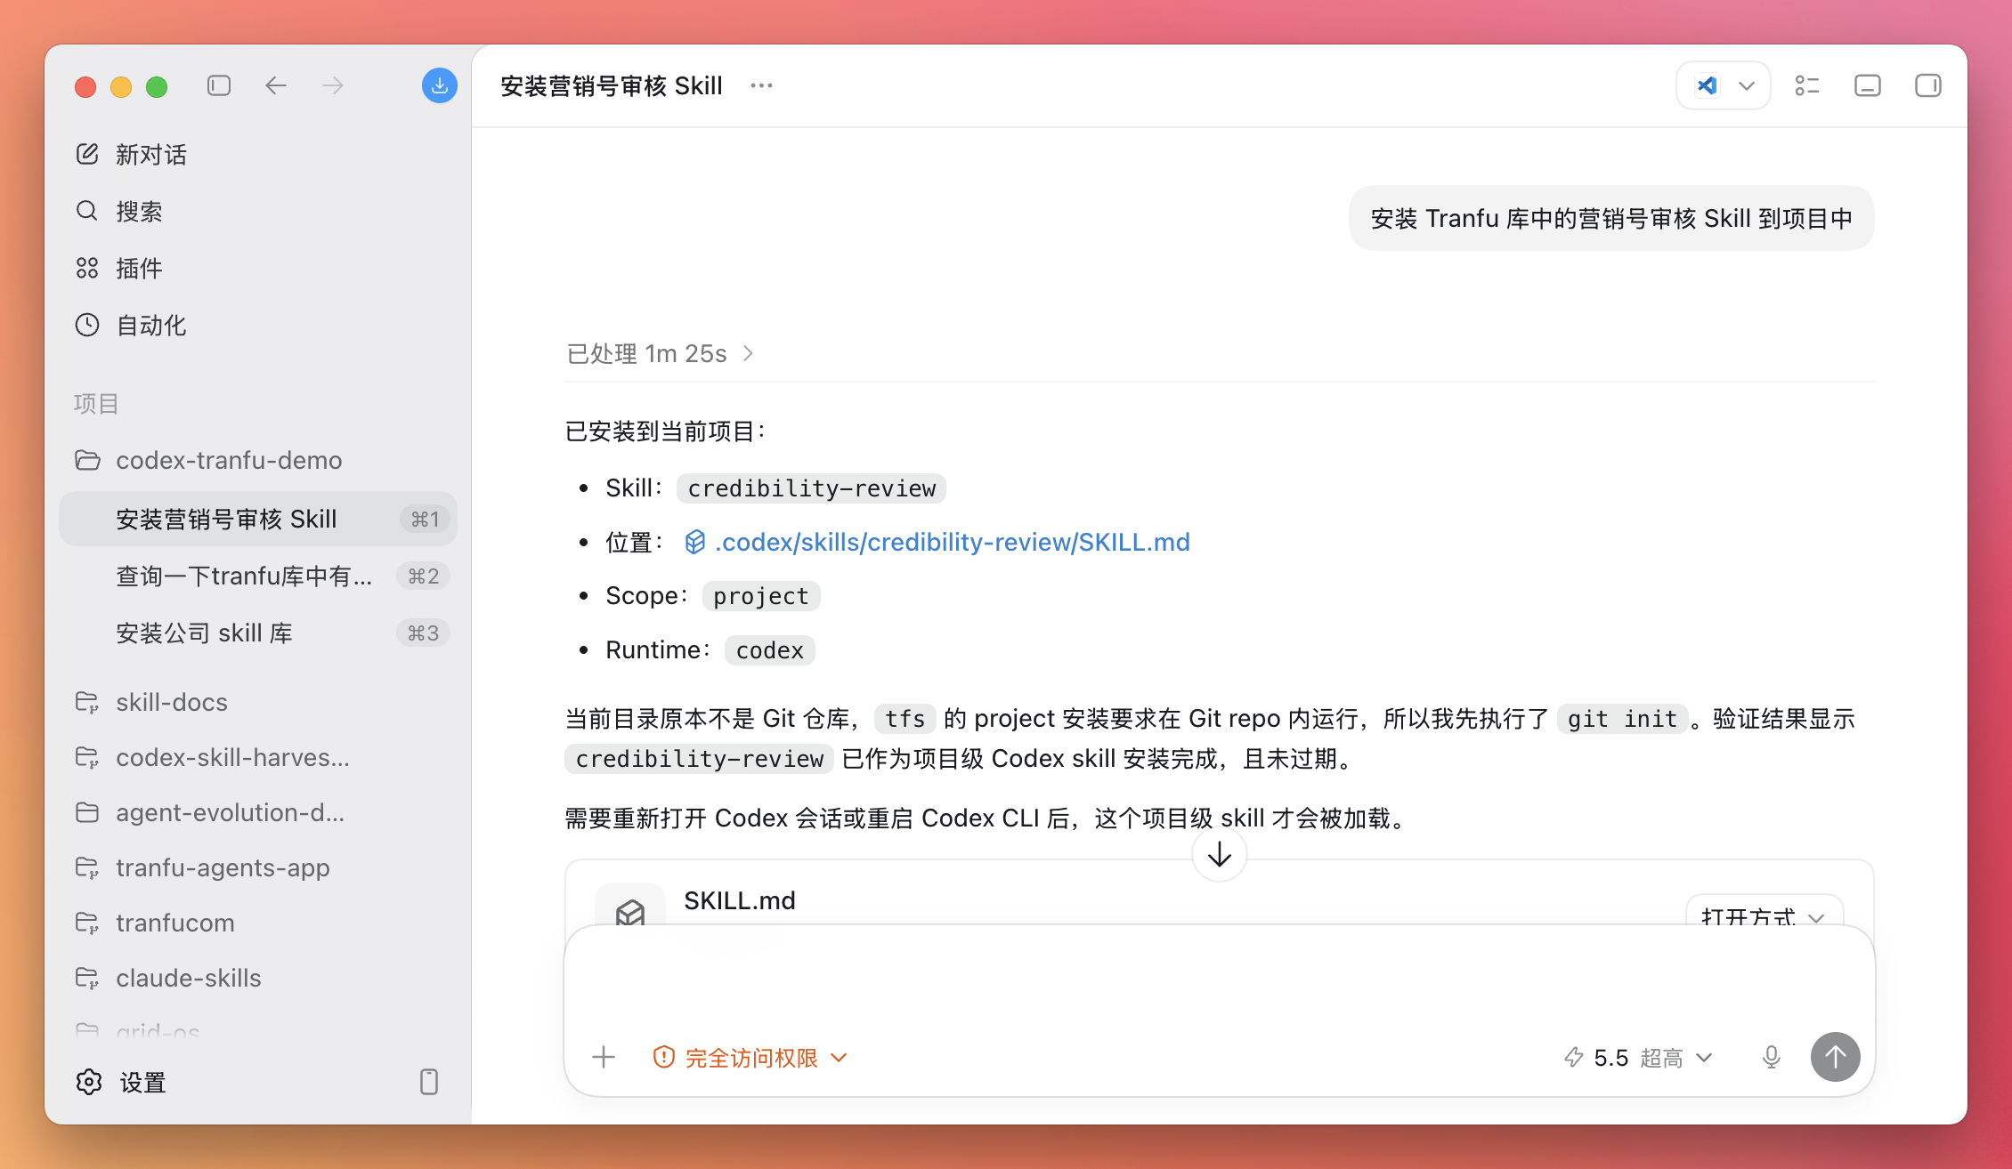Click the cube icon beside the SKILL.md link

pyautogui.click(x=695, y=542)
